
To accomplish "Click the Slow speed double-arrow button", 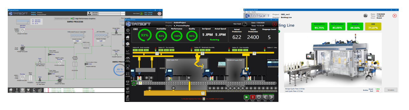I will point(265,97).
